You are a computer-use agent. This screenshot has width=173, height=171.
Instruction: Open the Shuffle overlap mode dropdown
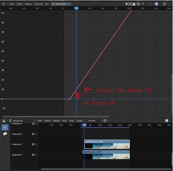95,121
